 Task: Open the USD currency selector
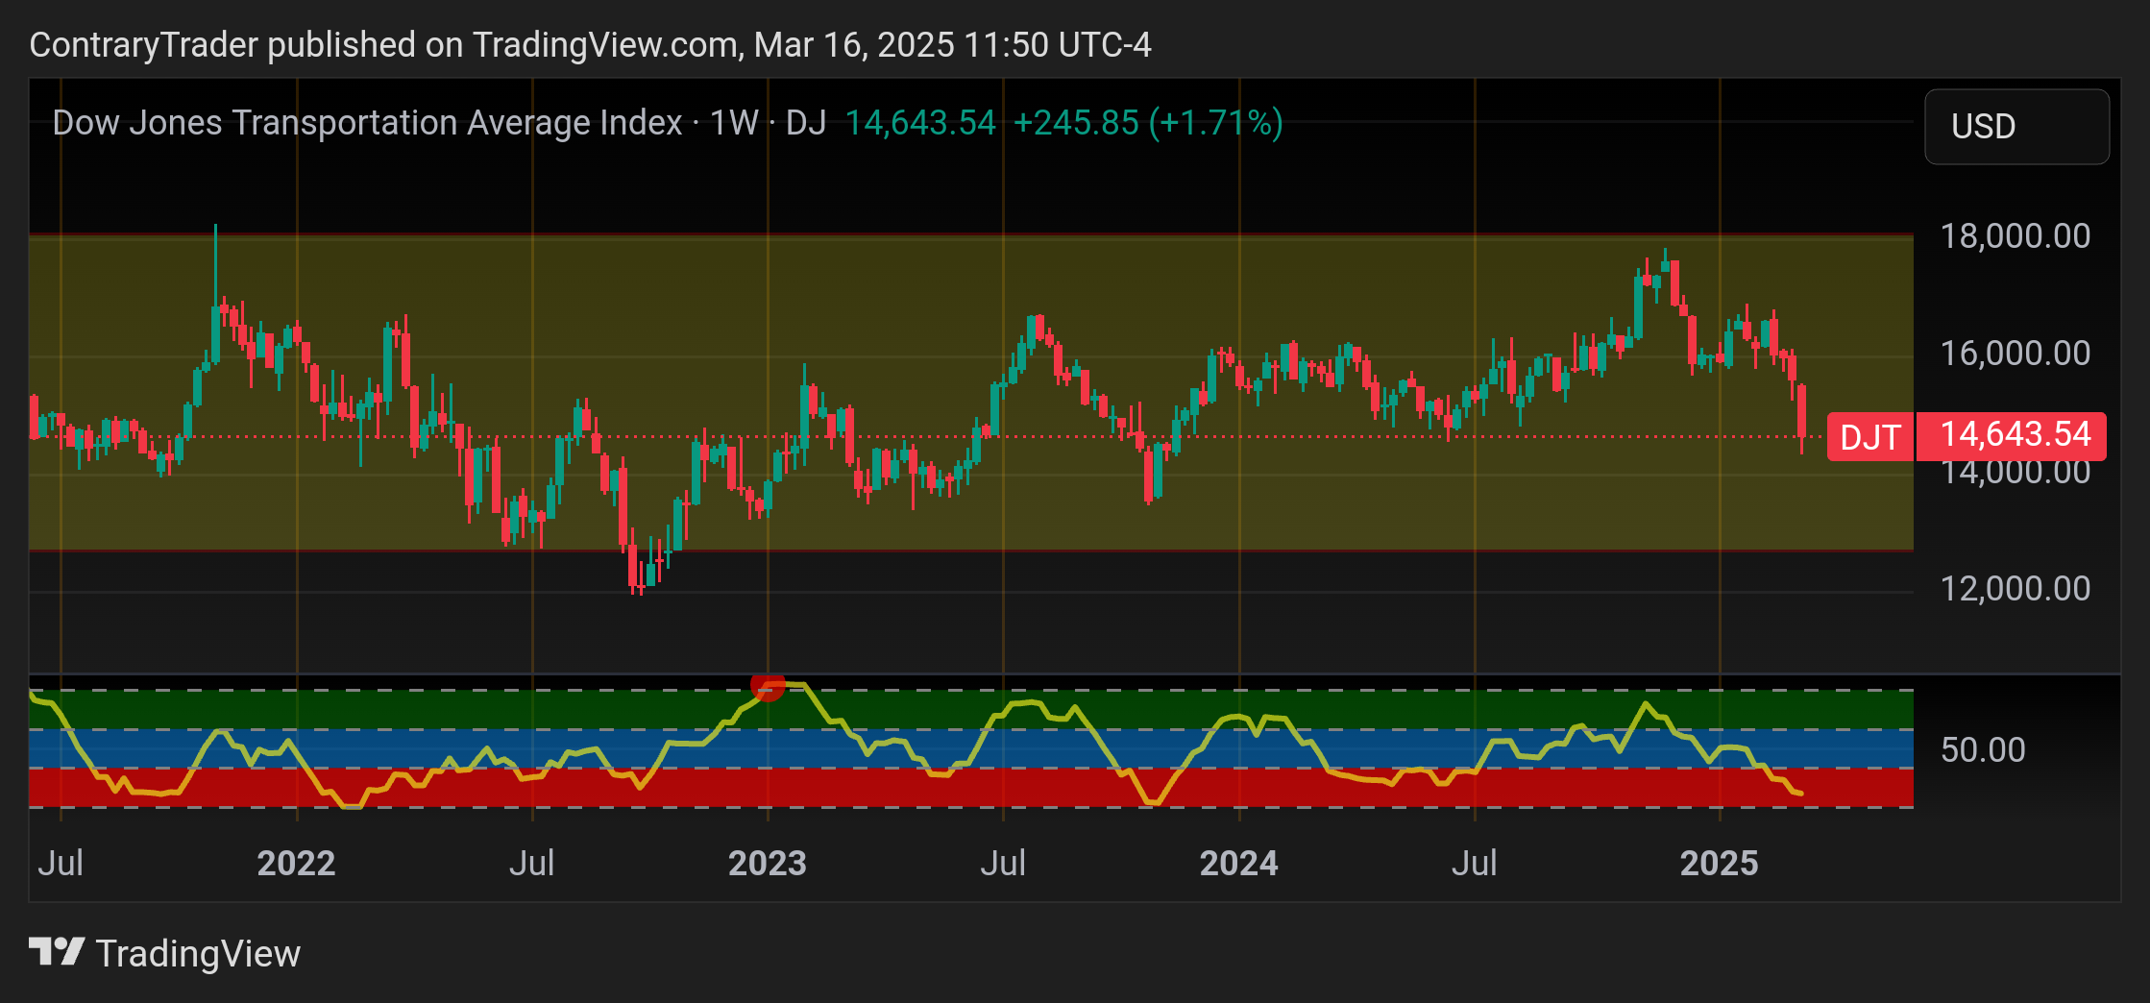tap(2016, 127)
